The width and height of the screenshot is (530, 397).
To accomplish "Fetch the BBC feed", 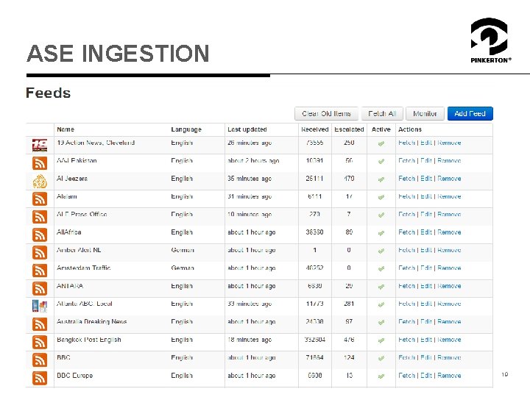I will [x=406, y=357].
